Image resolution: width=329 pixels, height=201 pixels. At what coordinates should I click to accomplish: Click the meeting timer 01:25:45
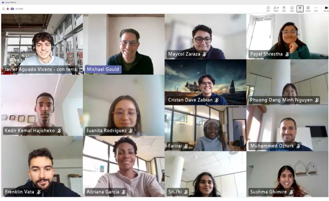tap(19, 9)
